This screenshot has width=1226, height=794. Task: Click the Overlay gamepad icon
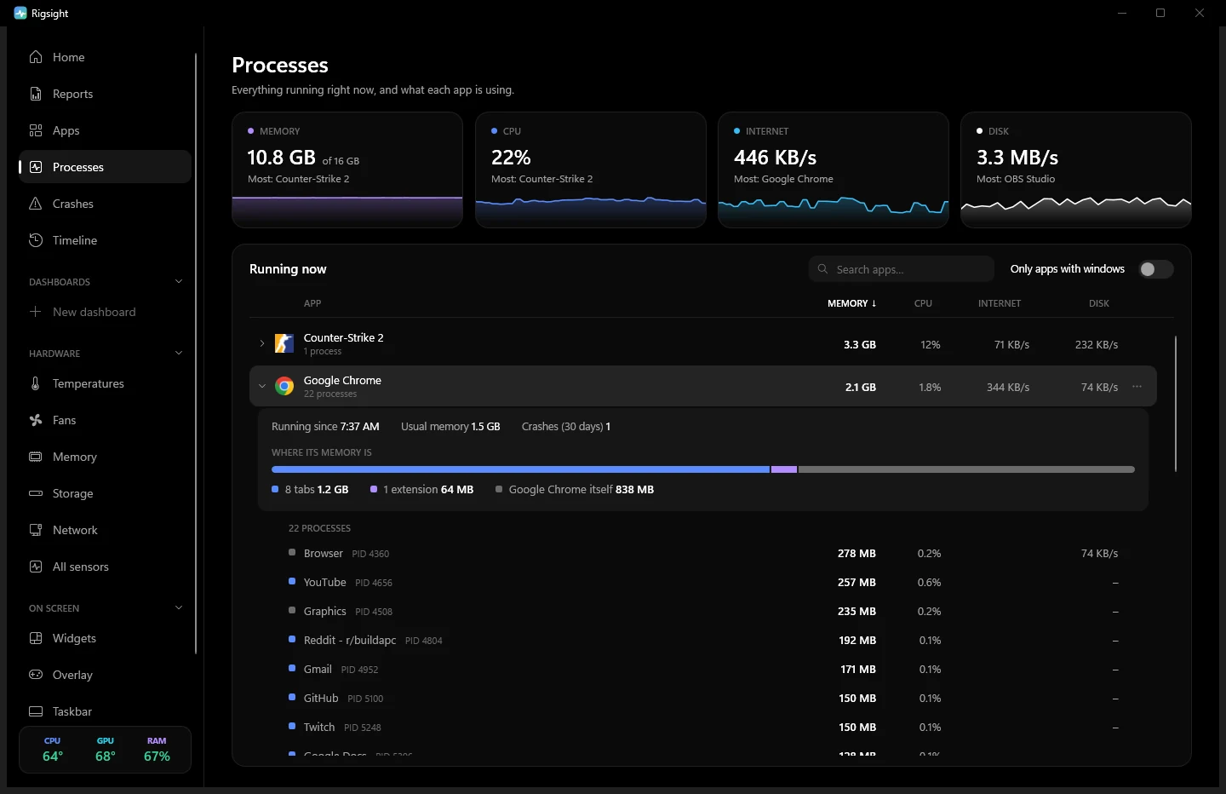point(36,675)
